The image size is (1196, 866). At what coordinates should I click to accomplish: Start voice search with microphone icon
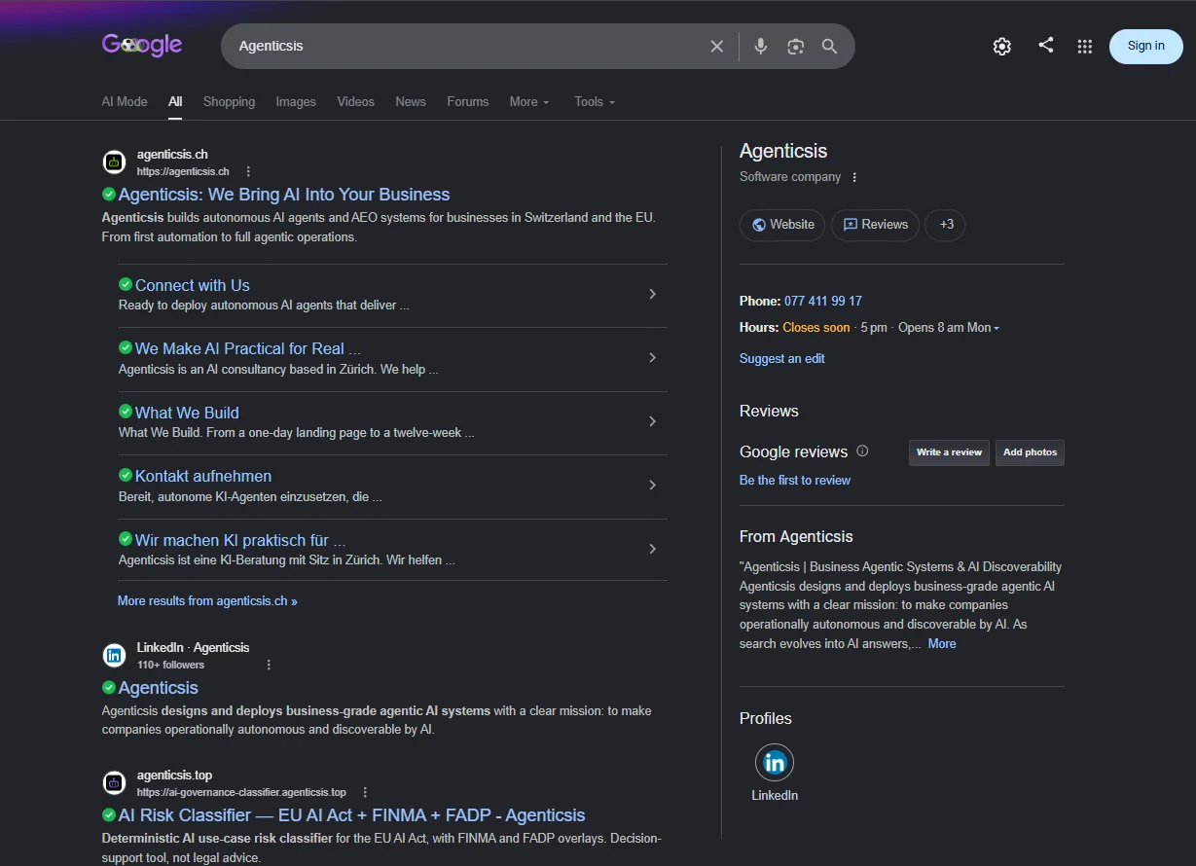[761, 46]
